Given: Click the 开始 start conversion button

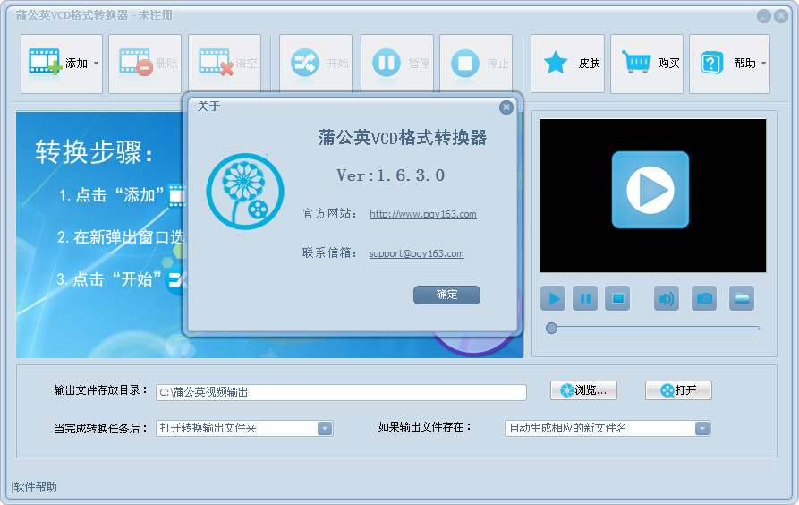Looking at the screenshot, I should 316,64.
